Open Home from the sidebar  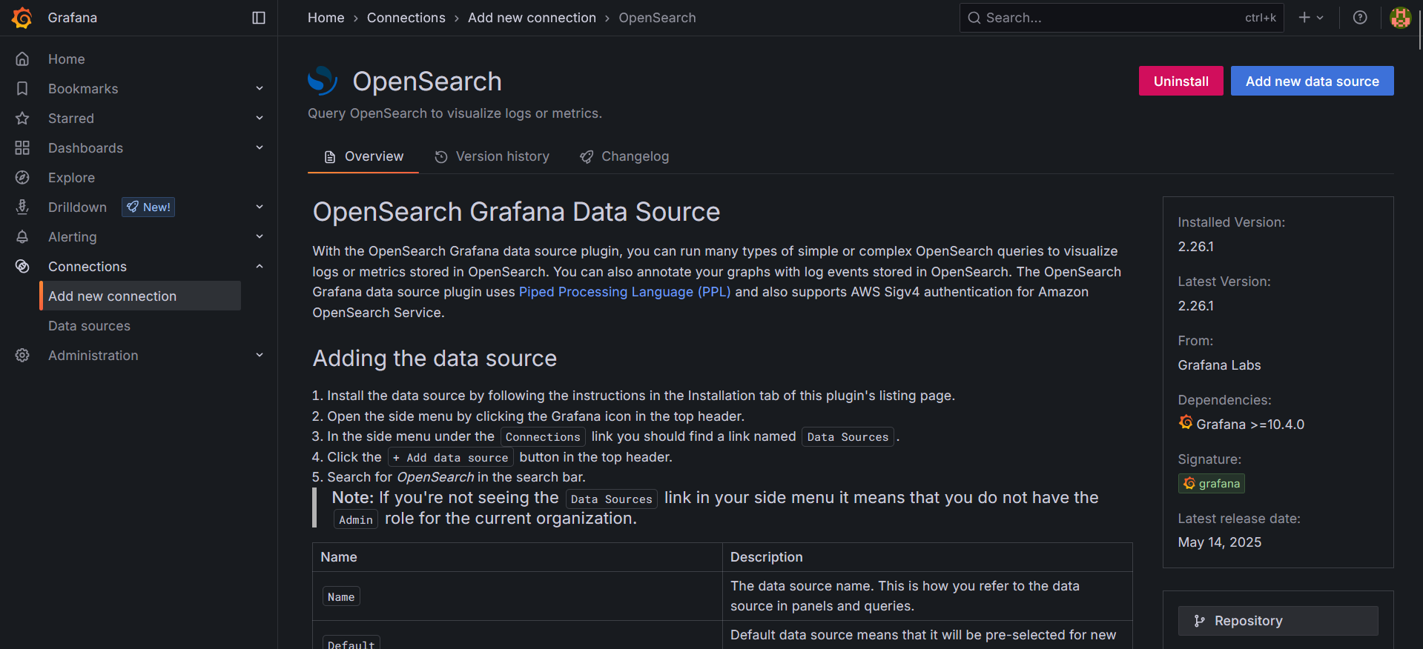tap(67, 59)
